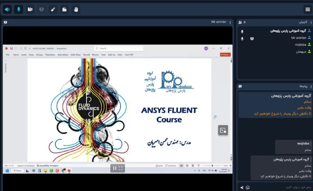Open the Animations tab in PowerPoint
313x191 pixels.
tap(63, 55)
